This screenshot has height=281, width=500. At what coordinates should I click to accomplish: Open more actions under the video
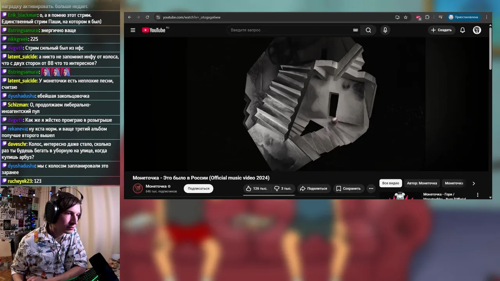point(371,189)
